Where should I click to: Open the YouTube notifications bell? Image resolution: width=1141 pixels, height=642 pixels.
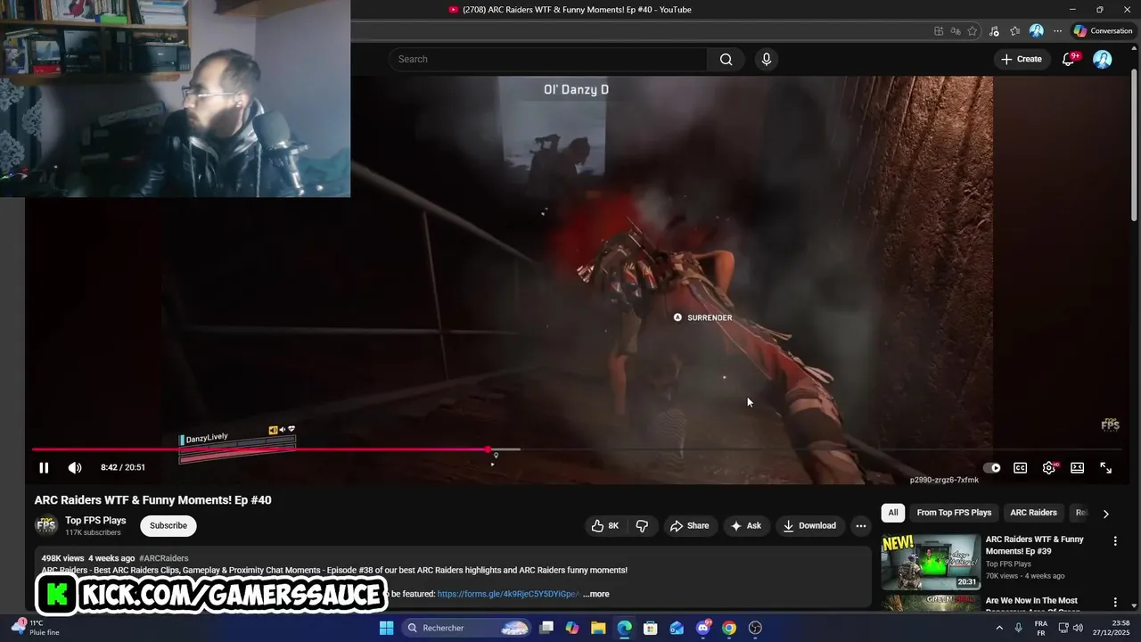[1068, 59]
